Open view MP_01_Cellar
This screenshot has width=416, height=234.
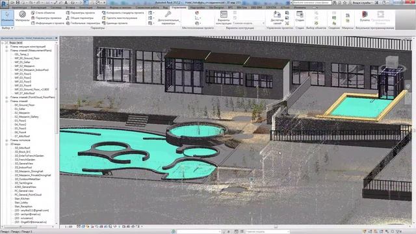point(23,62)
